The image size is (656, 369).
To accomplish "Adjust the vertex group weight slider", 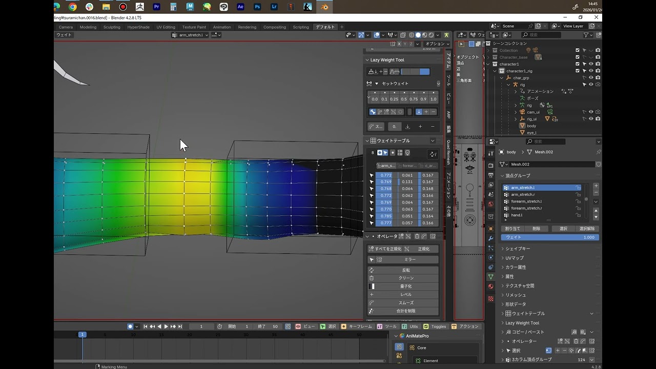I will 550,237.
